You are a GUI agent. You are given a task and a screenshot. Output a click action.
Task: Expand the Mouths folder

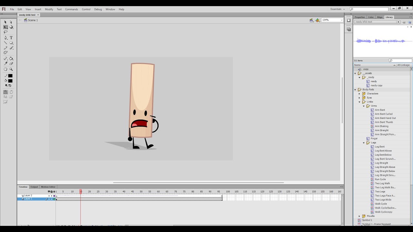point(359,216)
